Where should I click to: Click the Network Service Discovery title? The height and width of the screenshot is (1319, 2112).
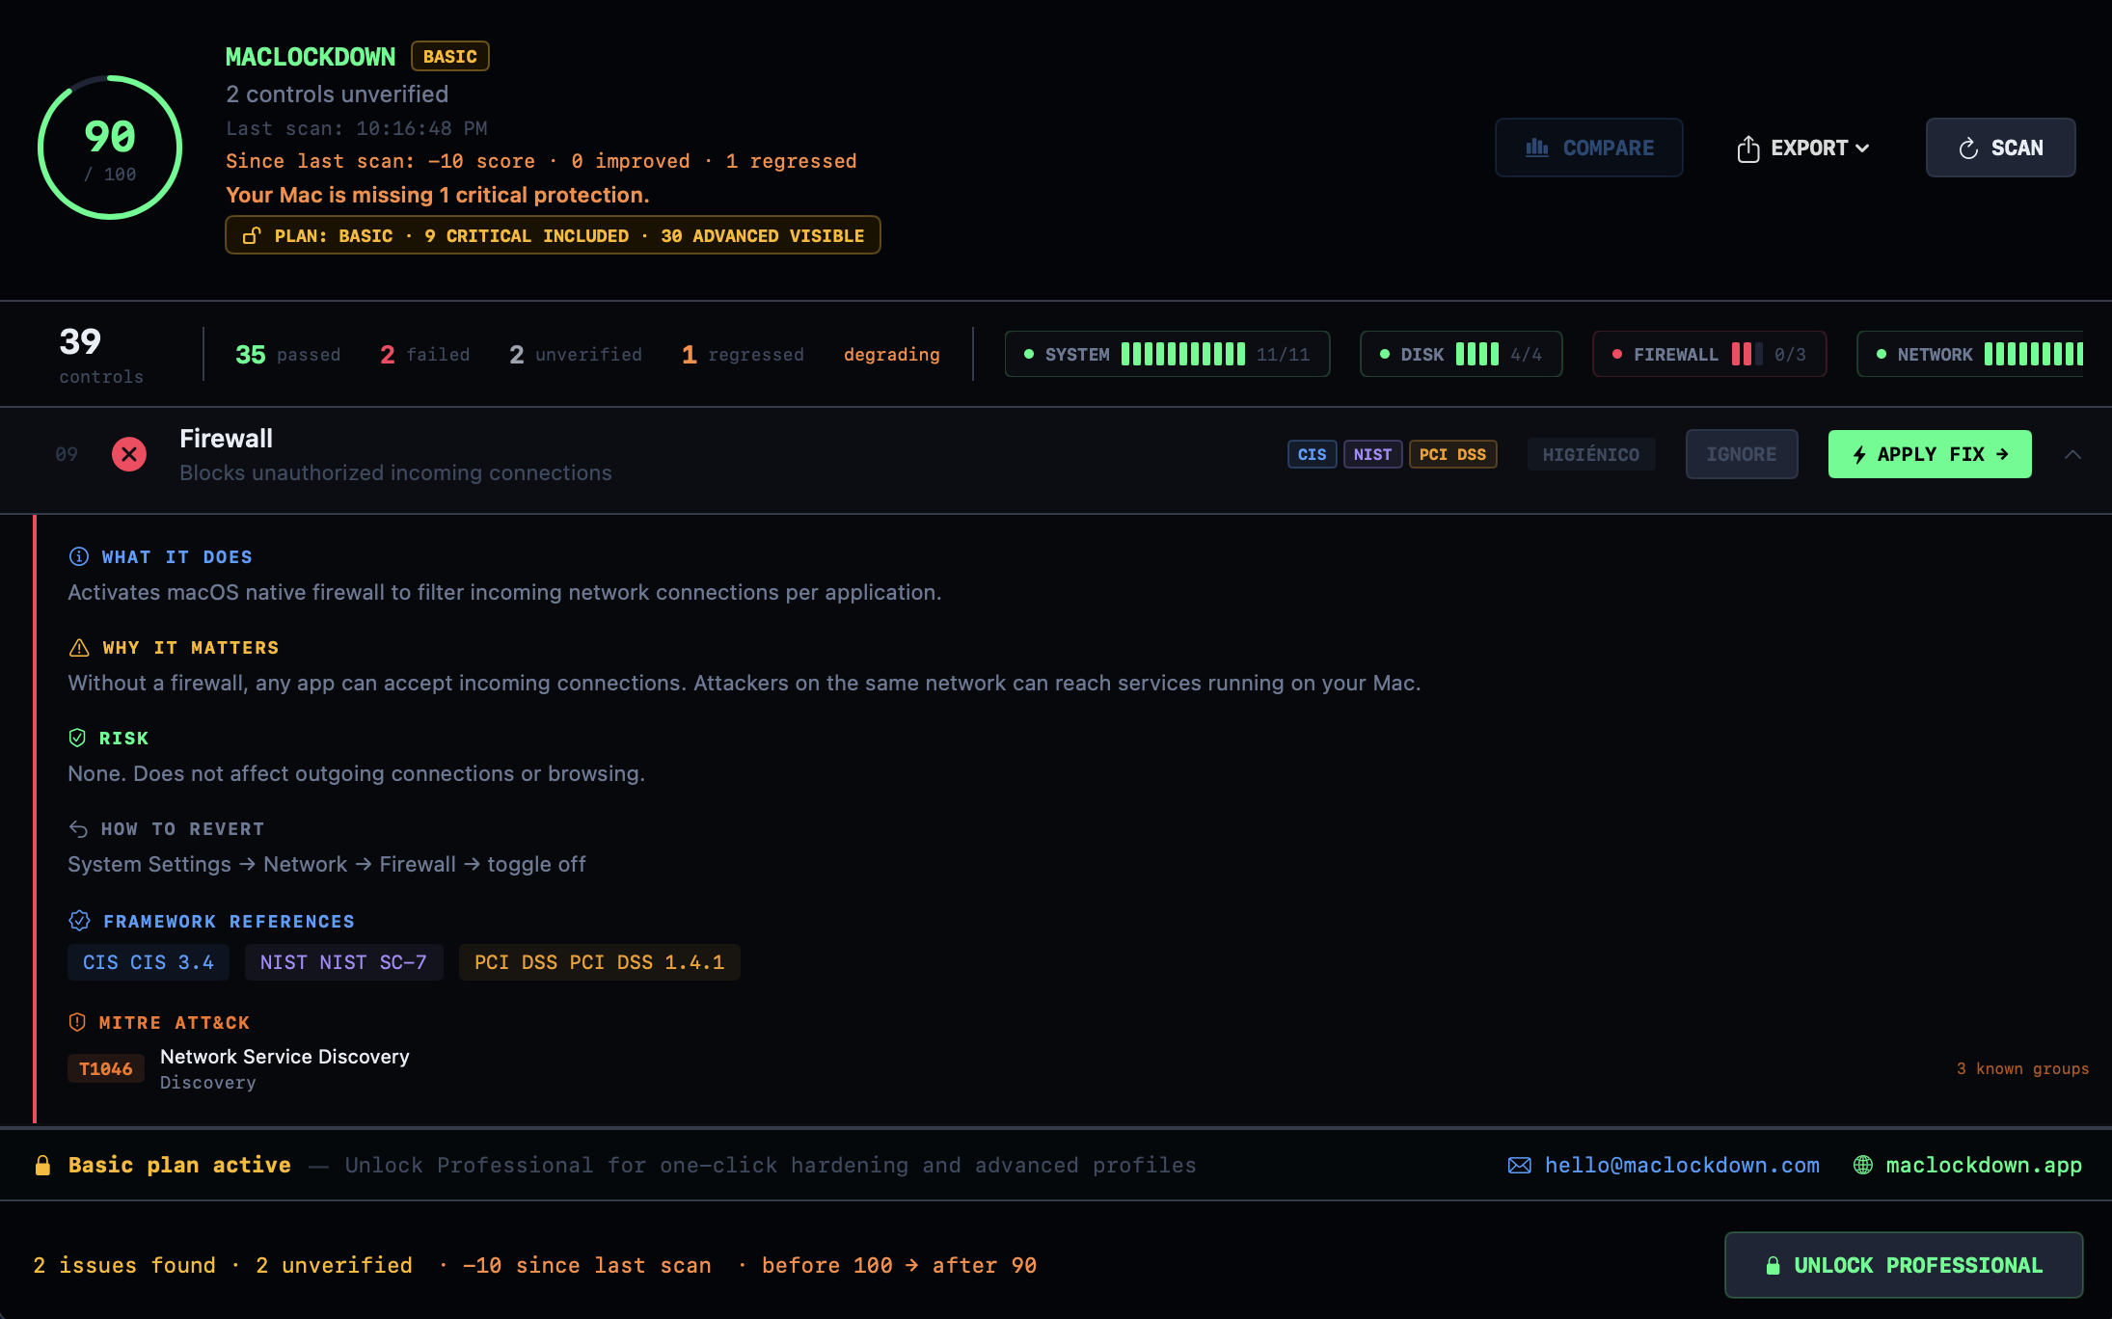pos(284,1057)
